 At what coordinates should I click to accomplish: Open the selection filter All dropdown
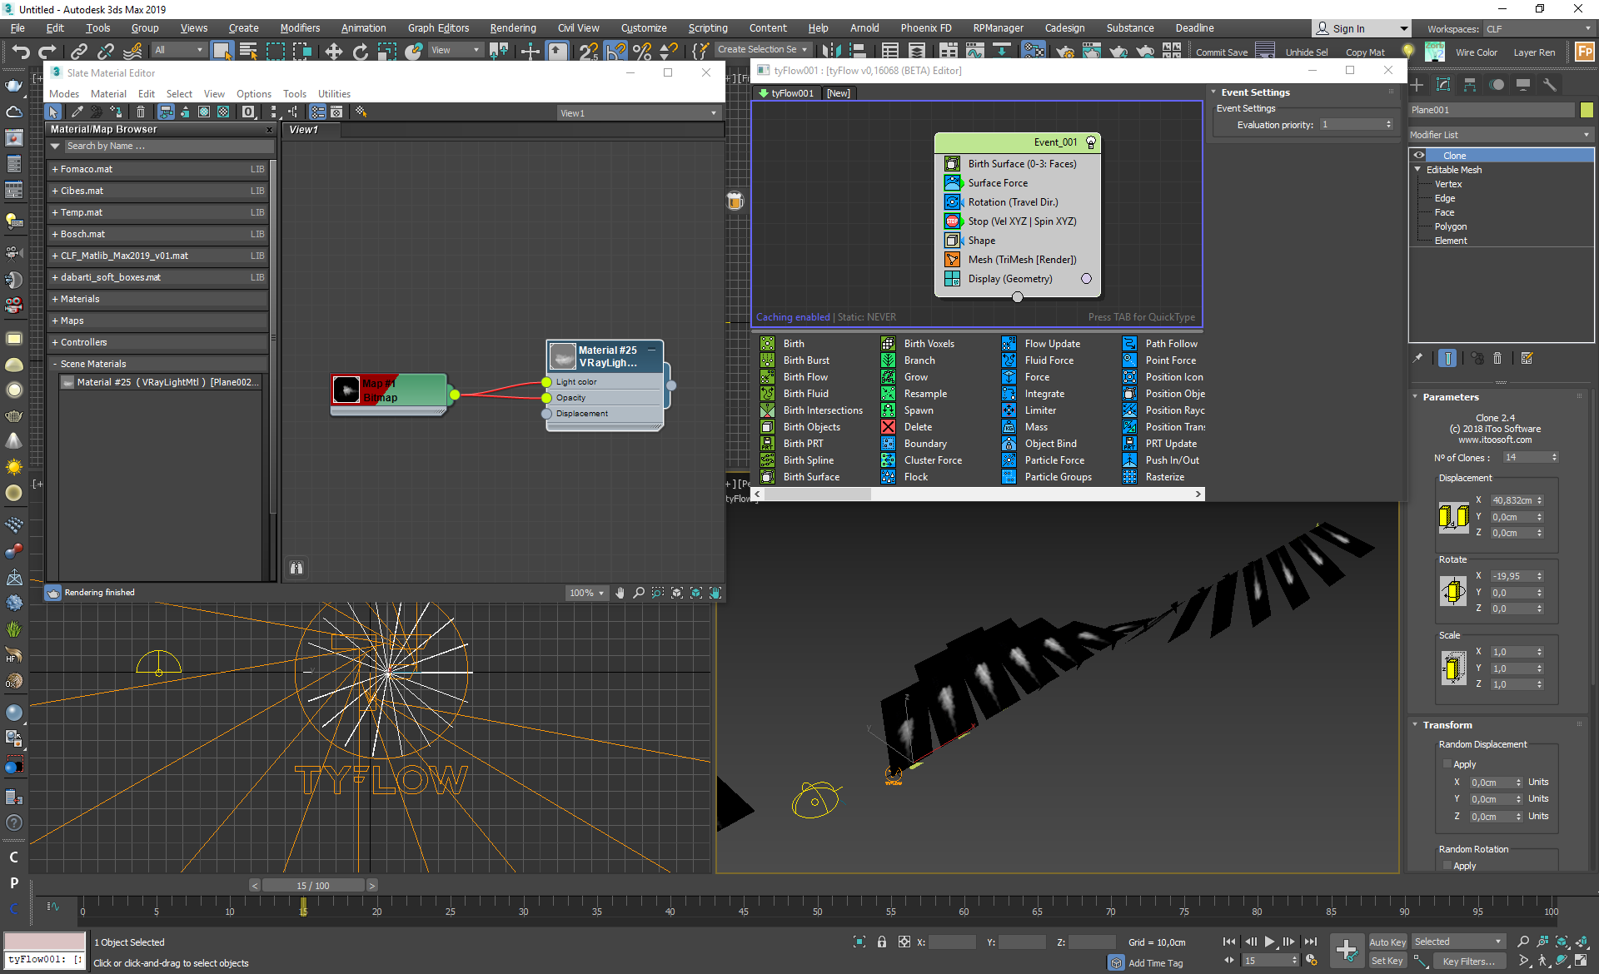point(178,50)
